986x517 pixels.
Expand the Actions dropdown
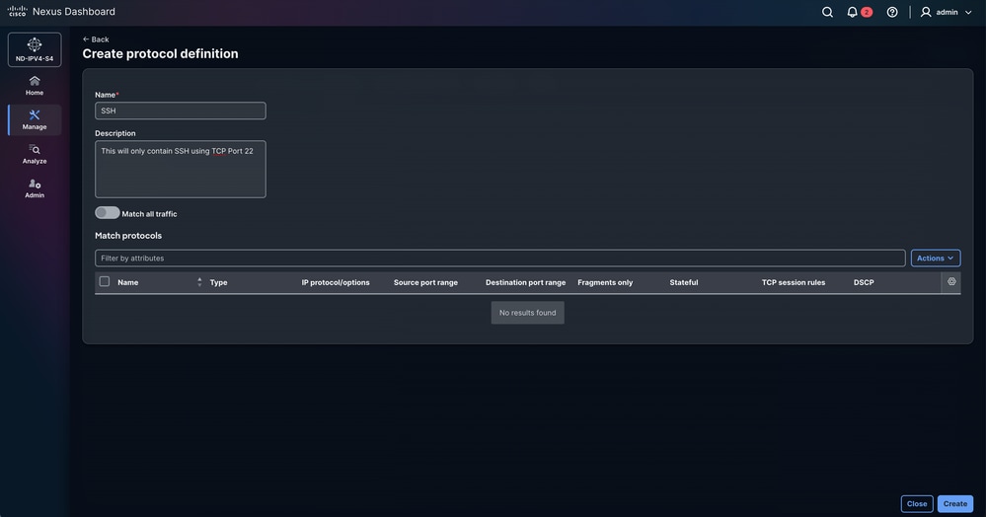[935, 258]
